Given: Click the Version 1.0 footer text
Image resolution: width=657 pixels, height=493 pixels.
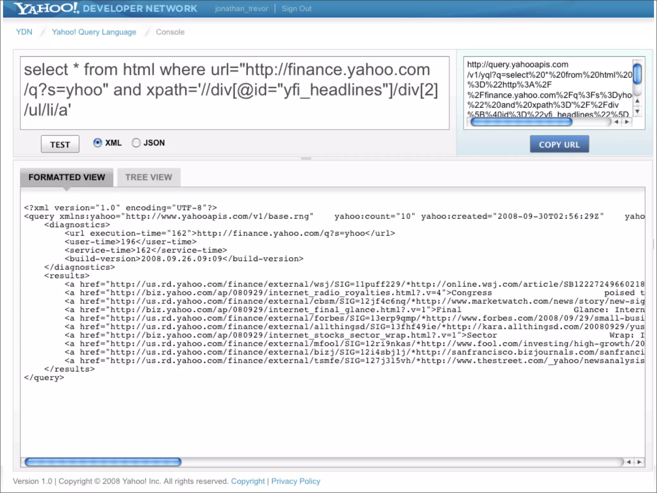Looking at the screenshot, I should click(x=32, y=481).
